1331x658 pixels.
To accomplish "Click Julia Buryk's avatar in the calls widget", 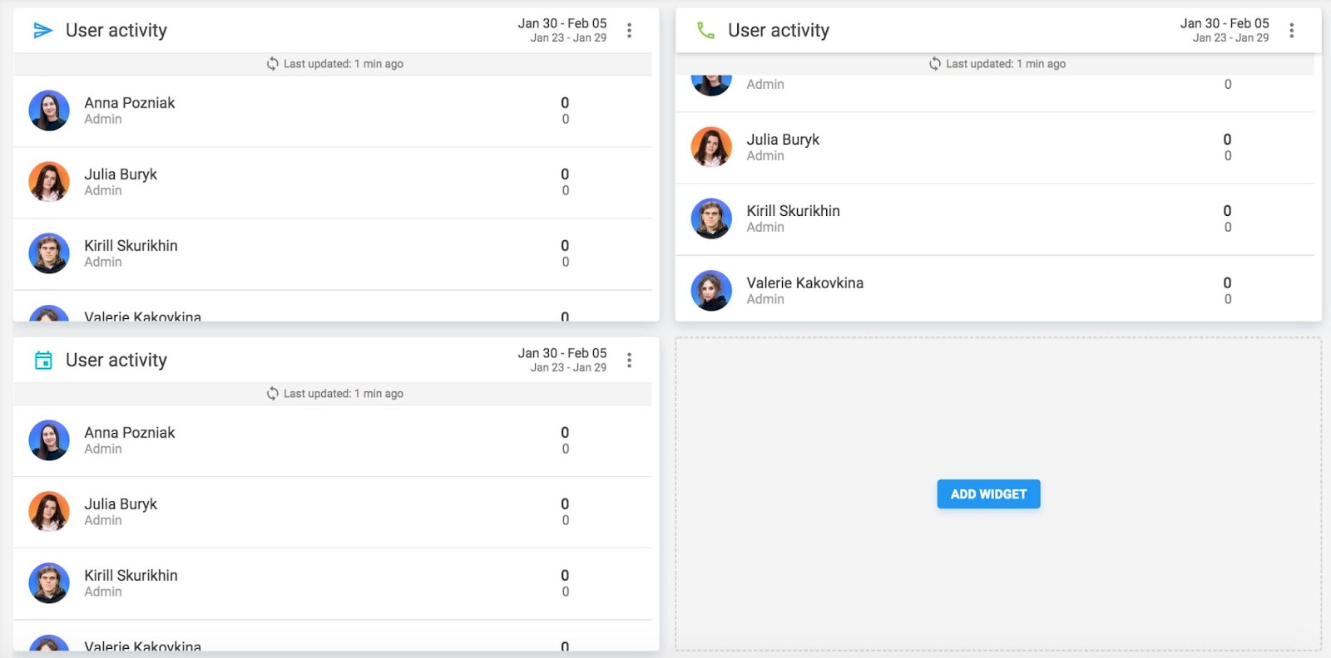I will pos(711,147).
